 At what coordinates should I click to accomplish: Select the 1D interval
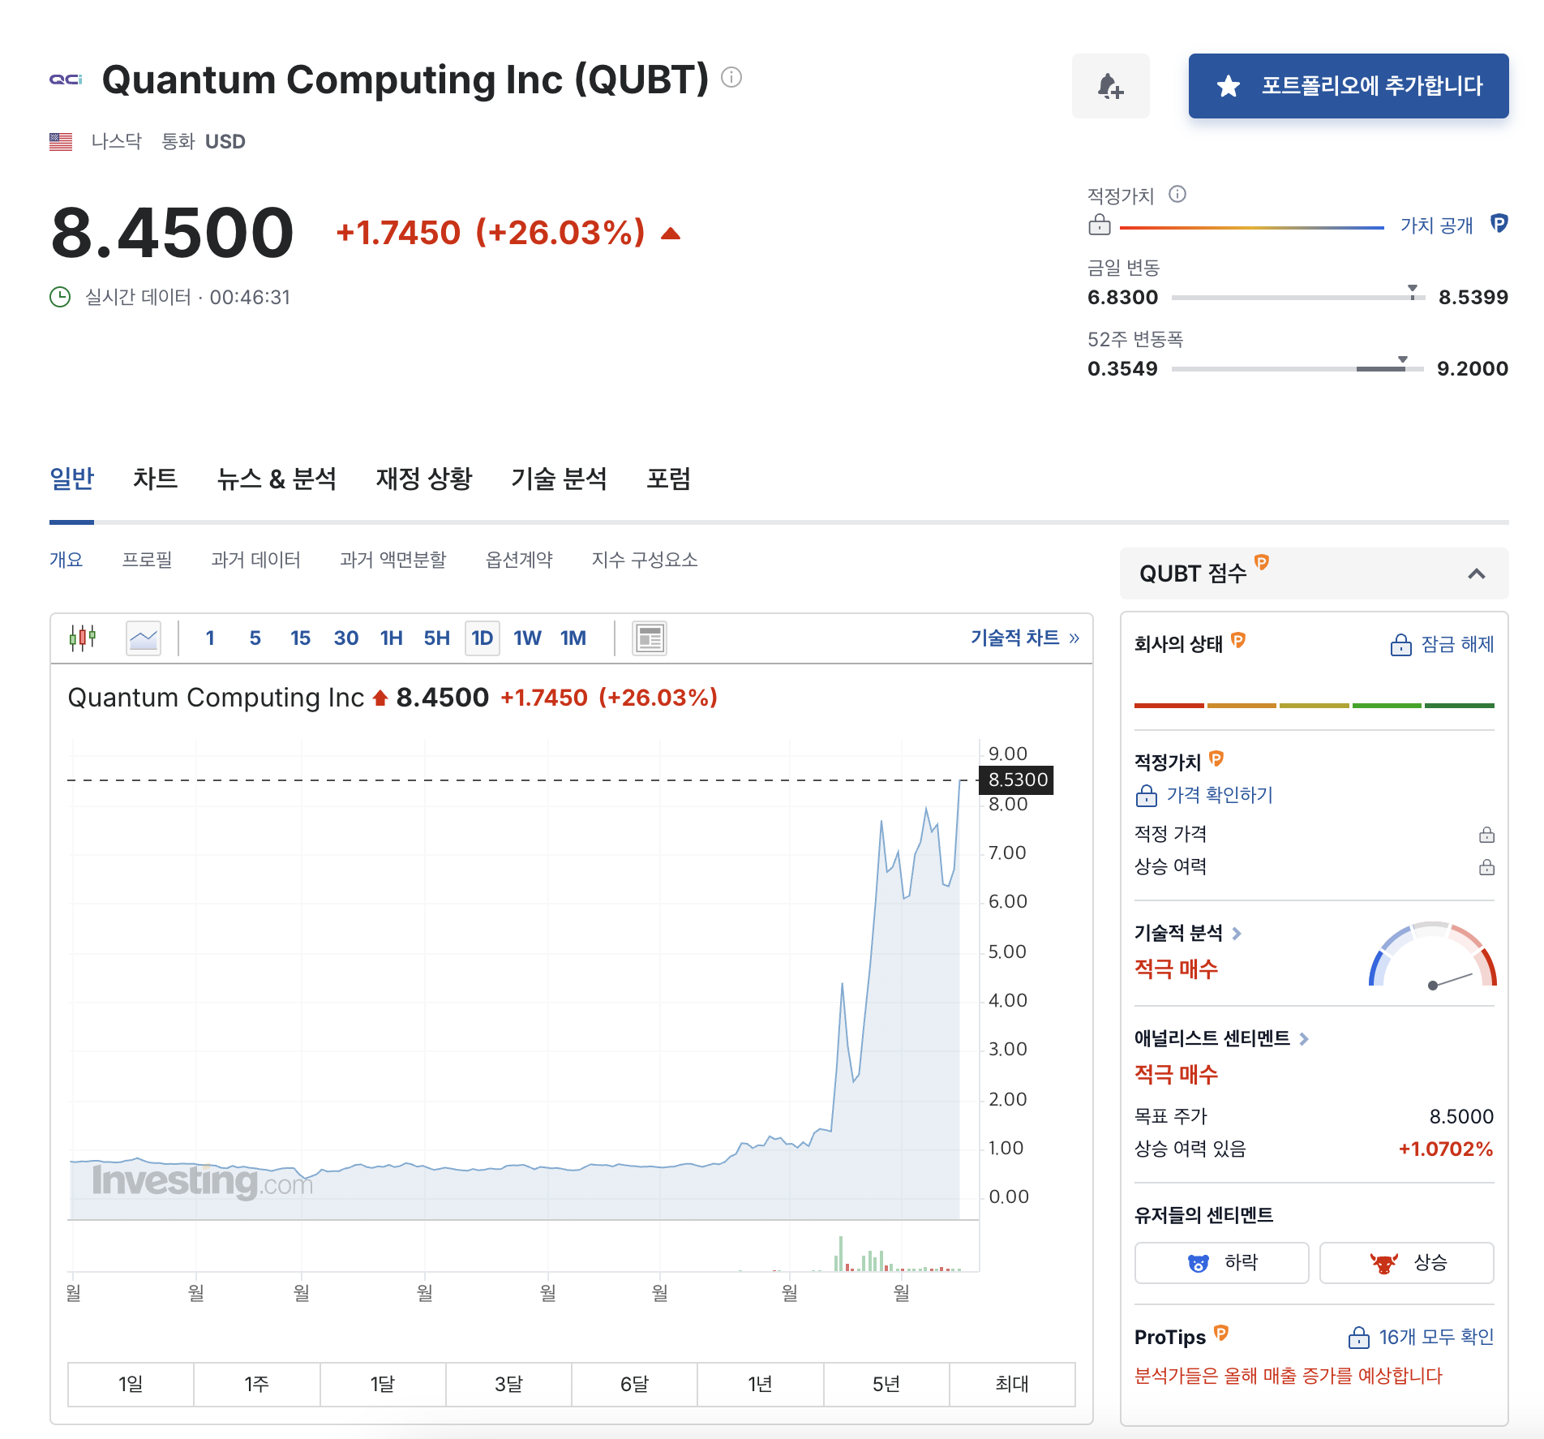tap(482, 638)
